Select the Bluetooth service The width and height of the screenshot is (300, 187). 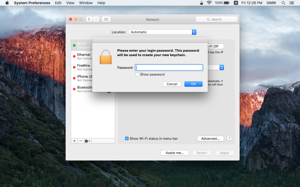82,89
